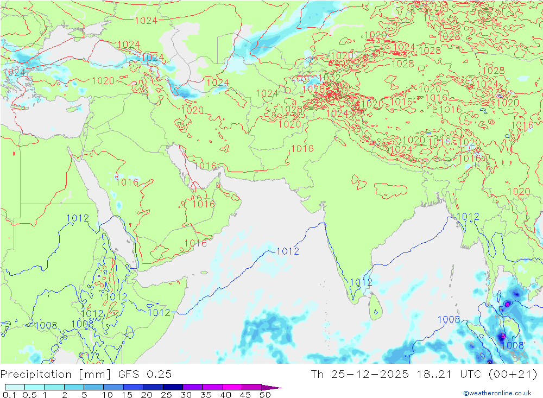
Task: Select the 1–2 mm legend swatch
Action: click(x=54, y=387)
